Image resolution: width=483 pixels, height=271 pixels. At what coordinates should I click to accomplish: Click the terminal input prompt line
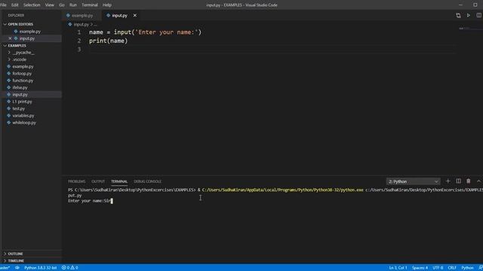[x=91, y=201]
